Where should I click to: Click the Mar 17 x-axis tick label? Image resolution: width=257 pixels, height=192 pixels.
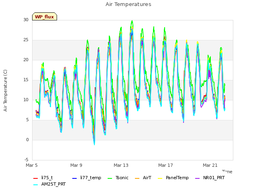(x=165, y=165)
